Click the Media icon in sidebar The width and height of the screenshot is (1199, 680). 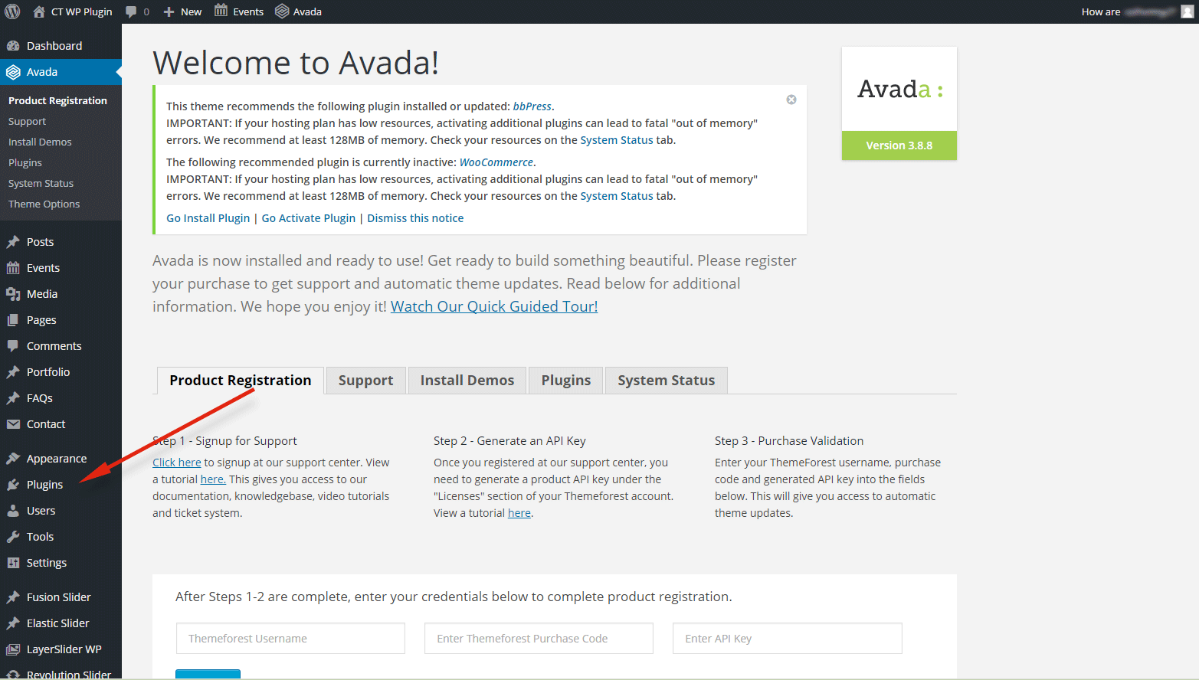(13, 294)
